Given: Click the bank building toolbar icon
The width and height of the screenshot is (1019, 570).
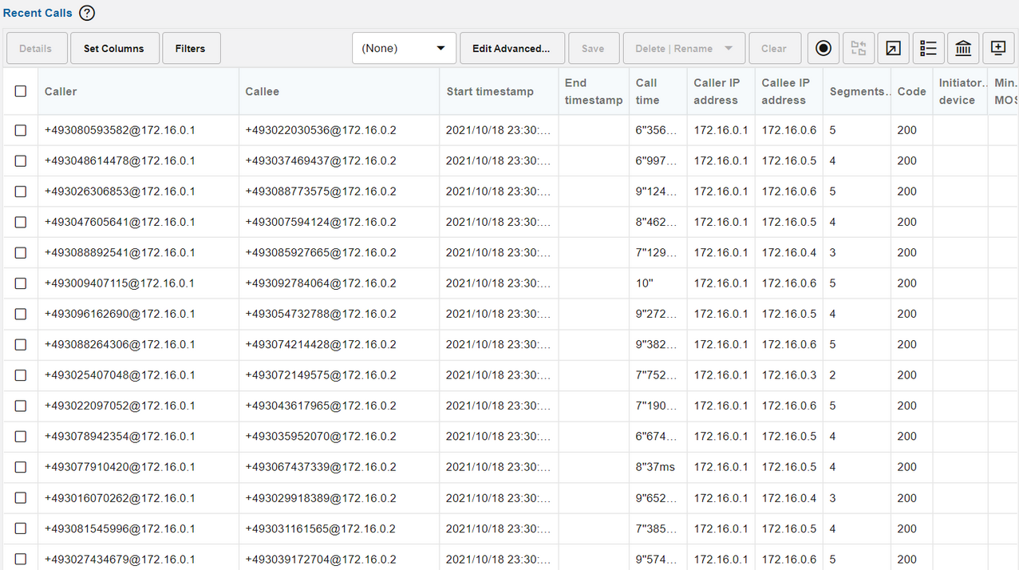Looking at the screenshot, I should click(963, 48).
